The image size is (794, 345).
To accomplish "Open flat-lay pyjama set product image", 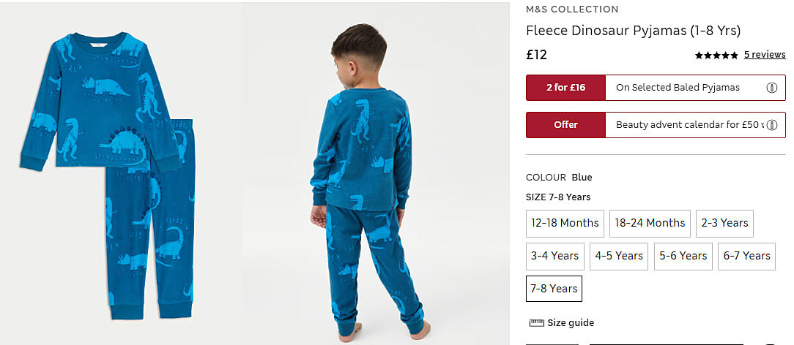I will tap(108, 174).
